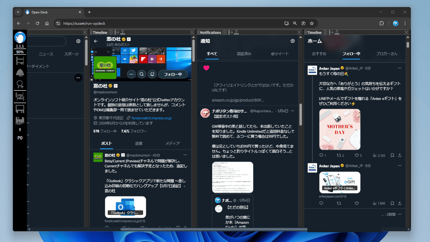Click arrow move icon in Notifications column header
The height and width of the screenshot is (242, 430).
click(231, 32)
